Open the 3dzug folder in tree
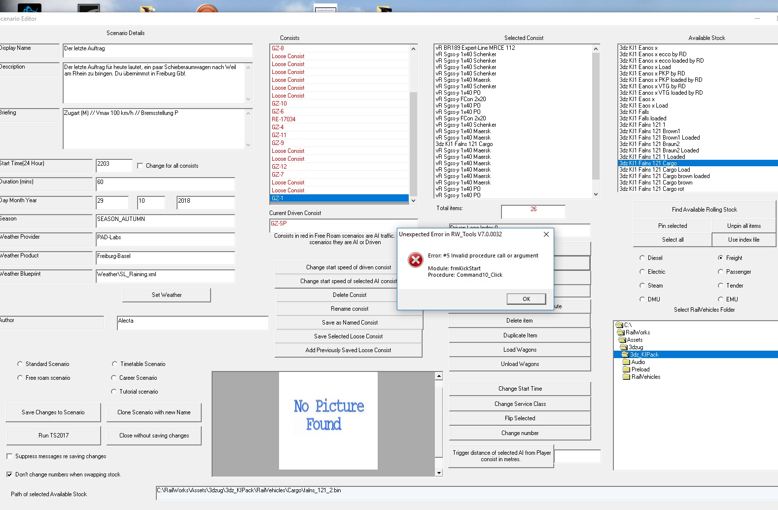The height and width of the screenshot is (510, 778). pos(635,347)
